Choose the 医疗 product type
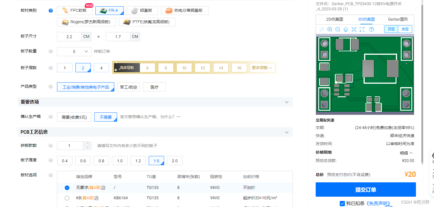The height and width of the screenshot is (207, 434). coord(154,87)
